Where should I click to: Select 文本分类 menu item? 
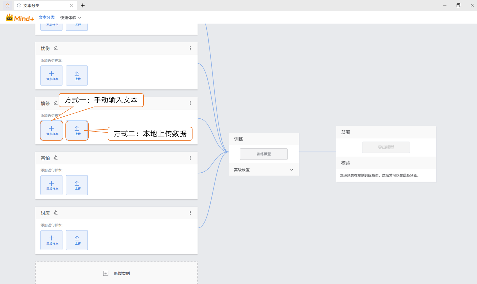46,17
